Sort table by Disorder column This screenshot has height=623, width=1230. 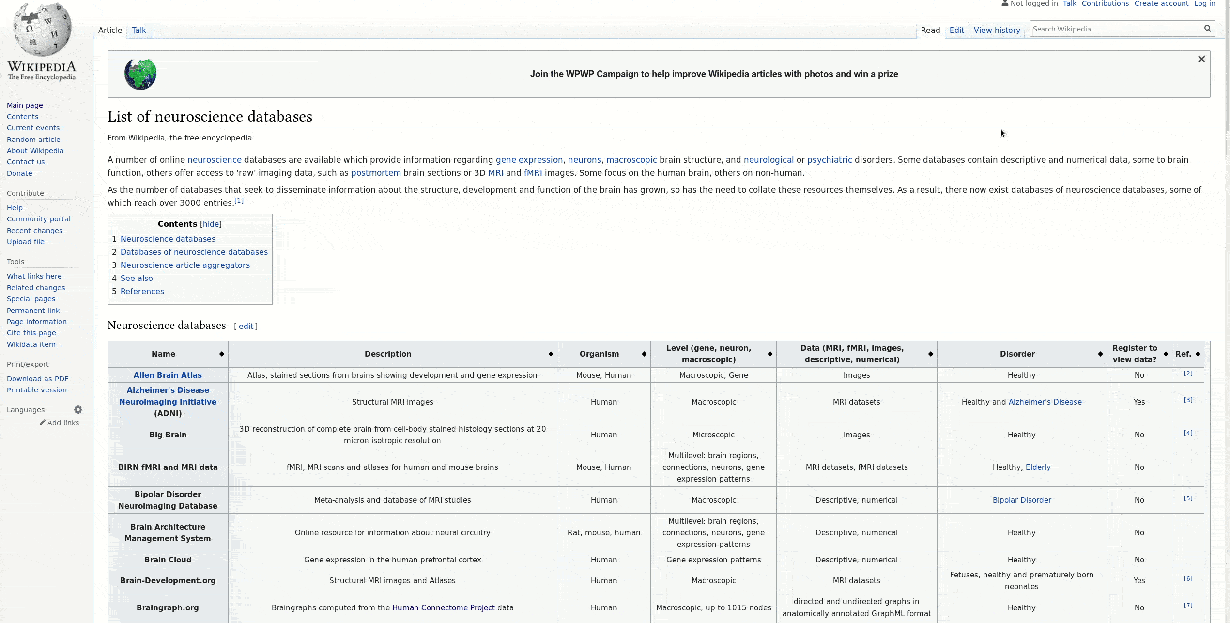[1100, 354]
